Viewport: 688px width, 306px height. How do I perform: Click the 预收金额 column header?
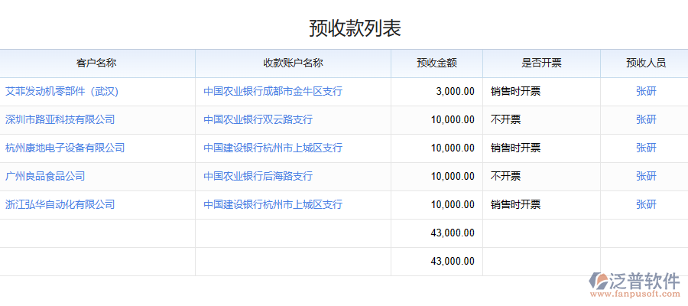click(x=436, y=63)
